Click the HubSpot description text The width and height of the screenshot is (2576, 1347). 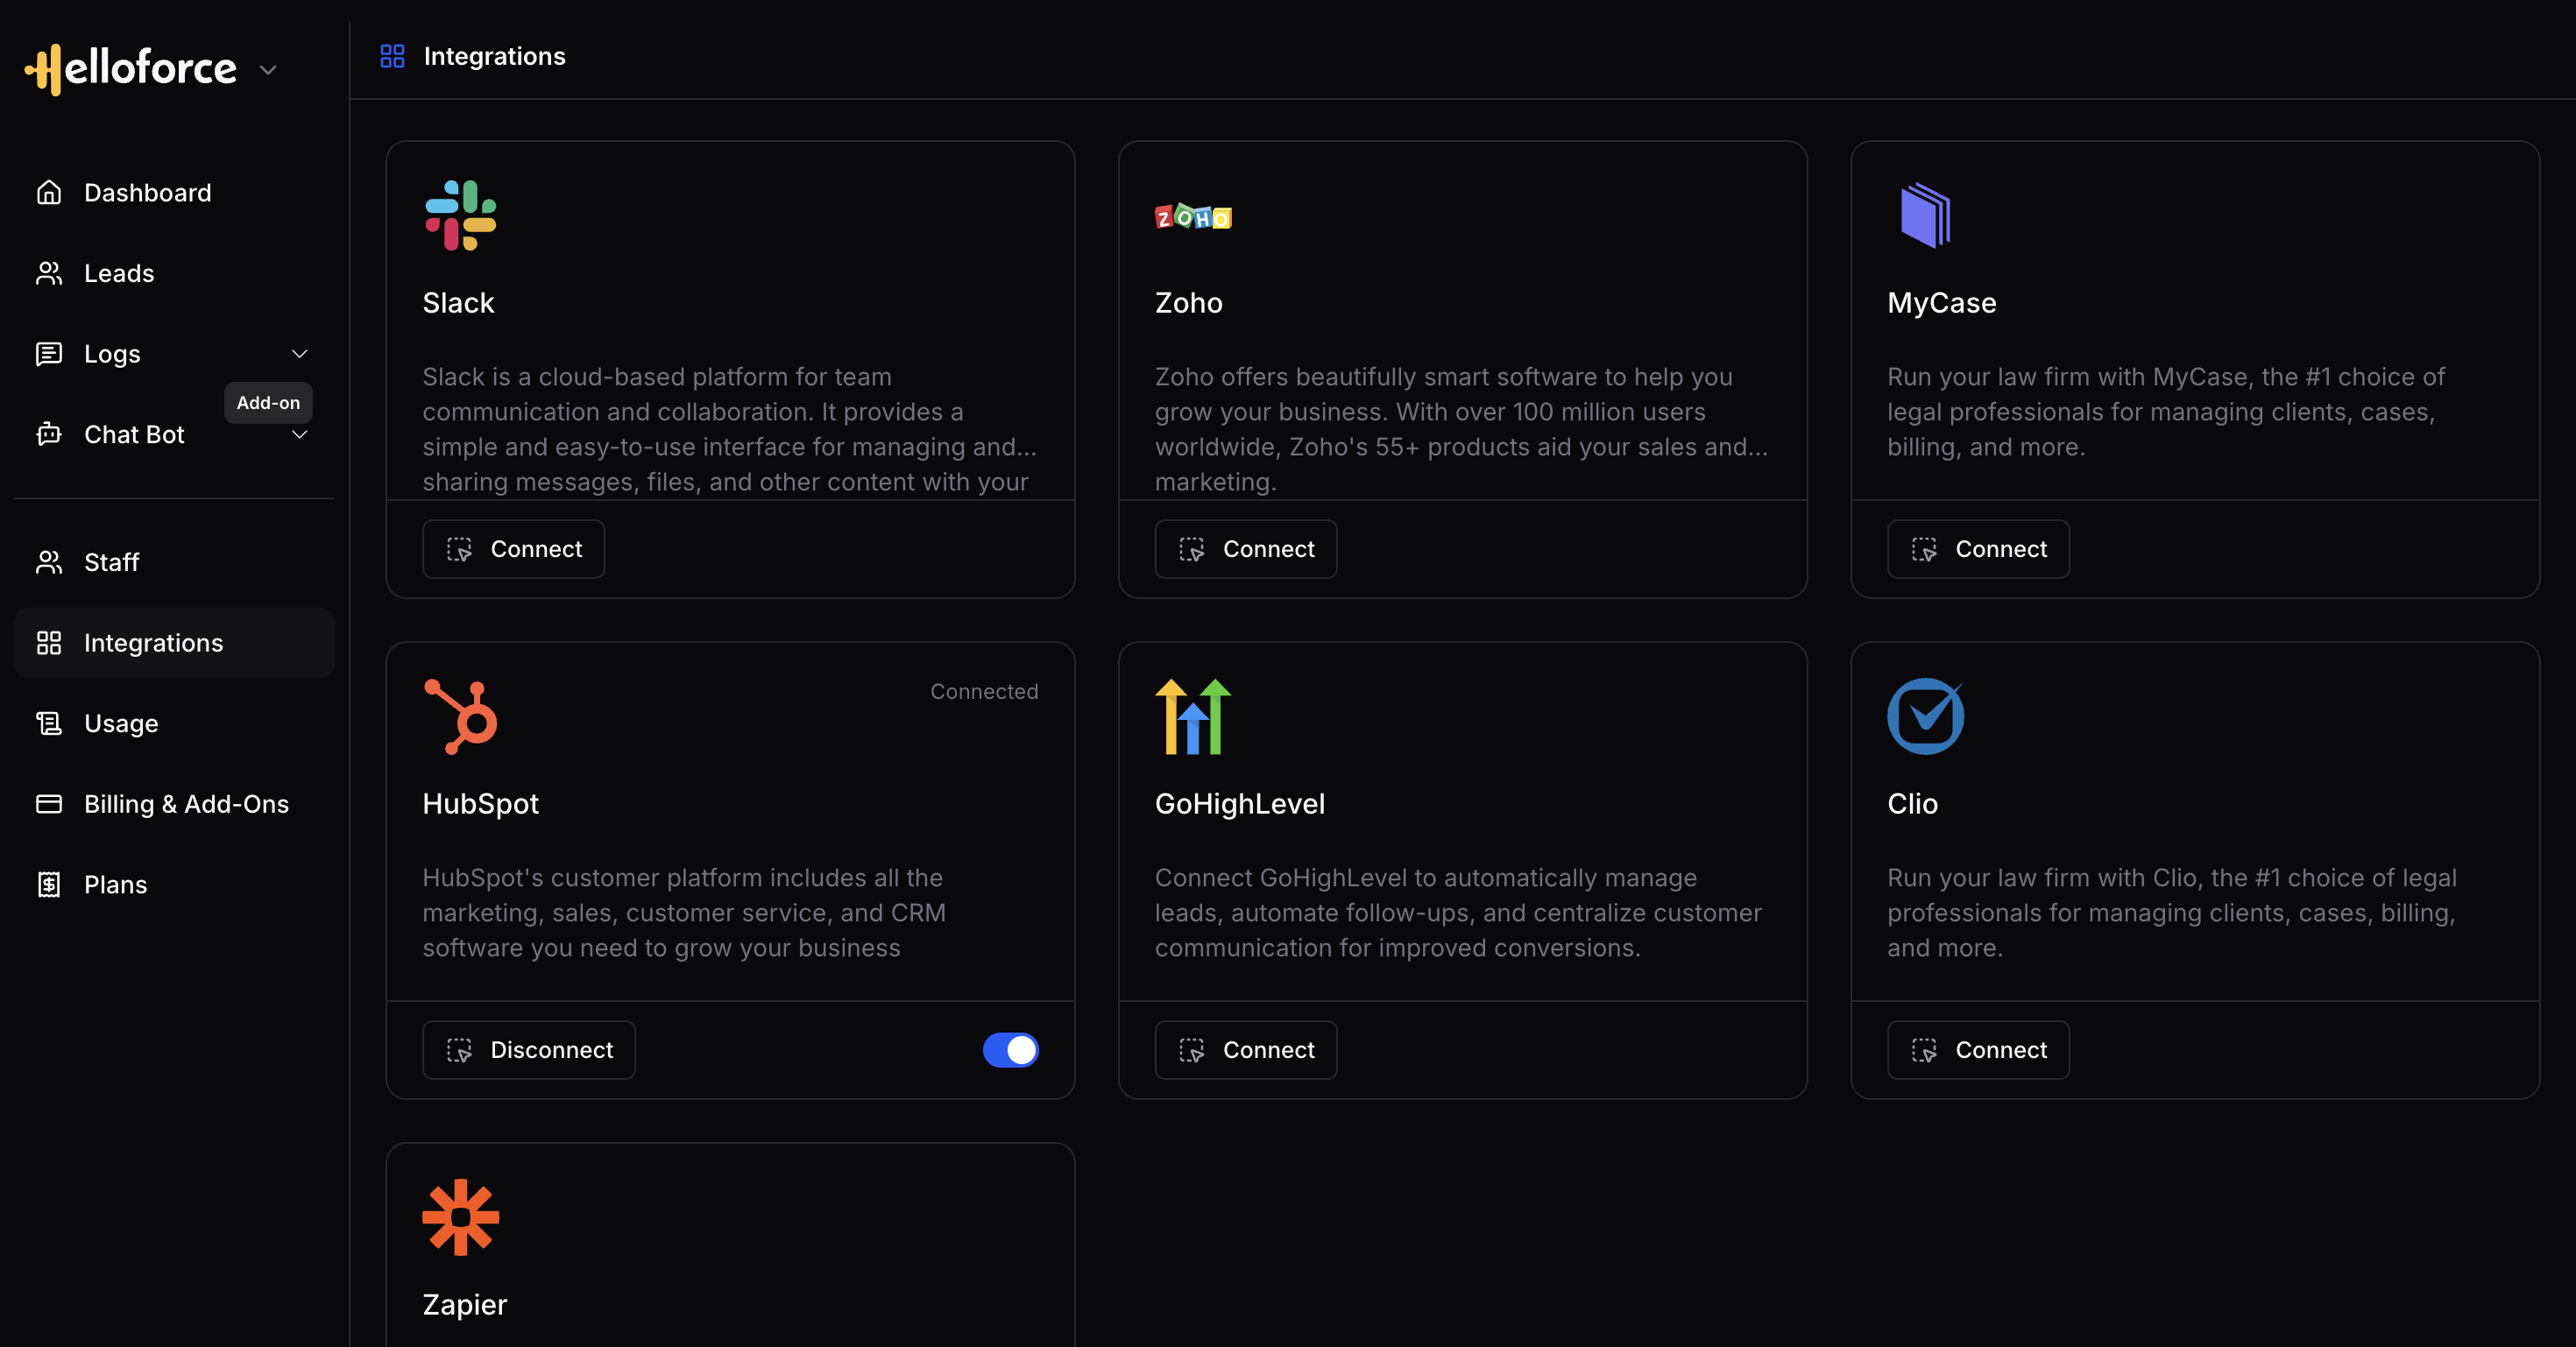click(684, 913)
